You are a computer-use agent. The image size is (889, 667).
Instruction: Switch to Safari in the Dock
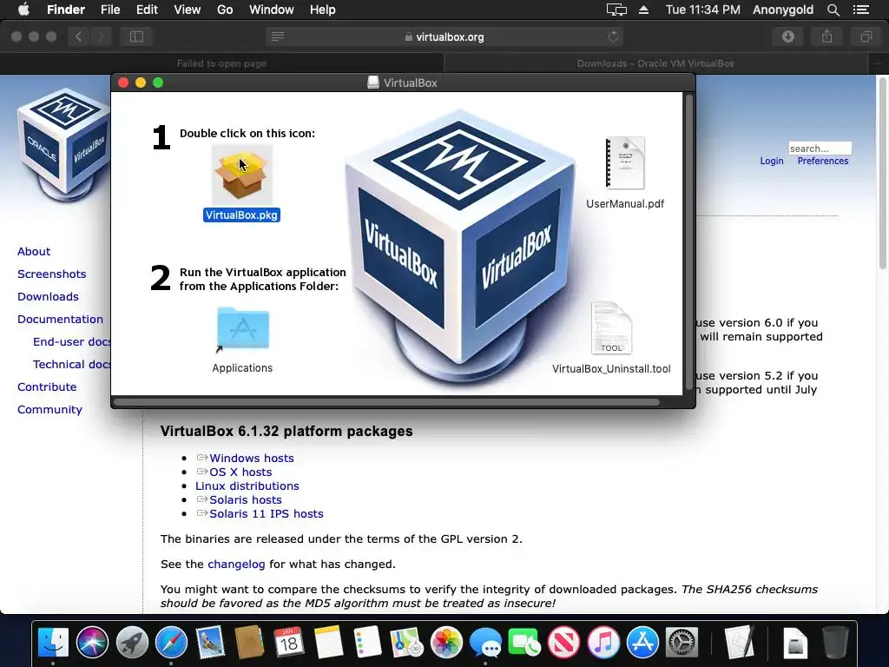(171, 642)
